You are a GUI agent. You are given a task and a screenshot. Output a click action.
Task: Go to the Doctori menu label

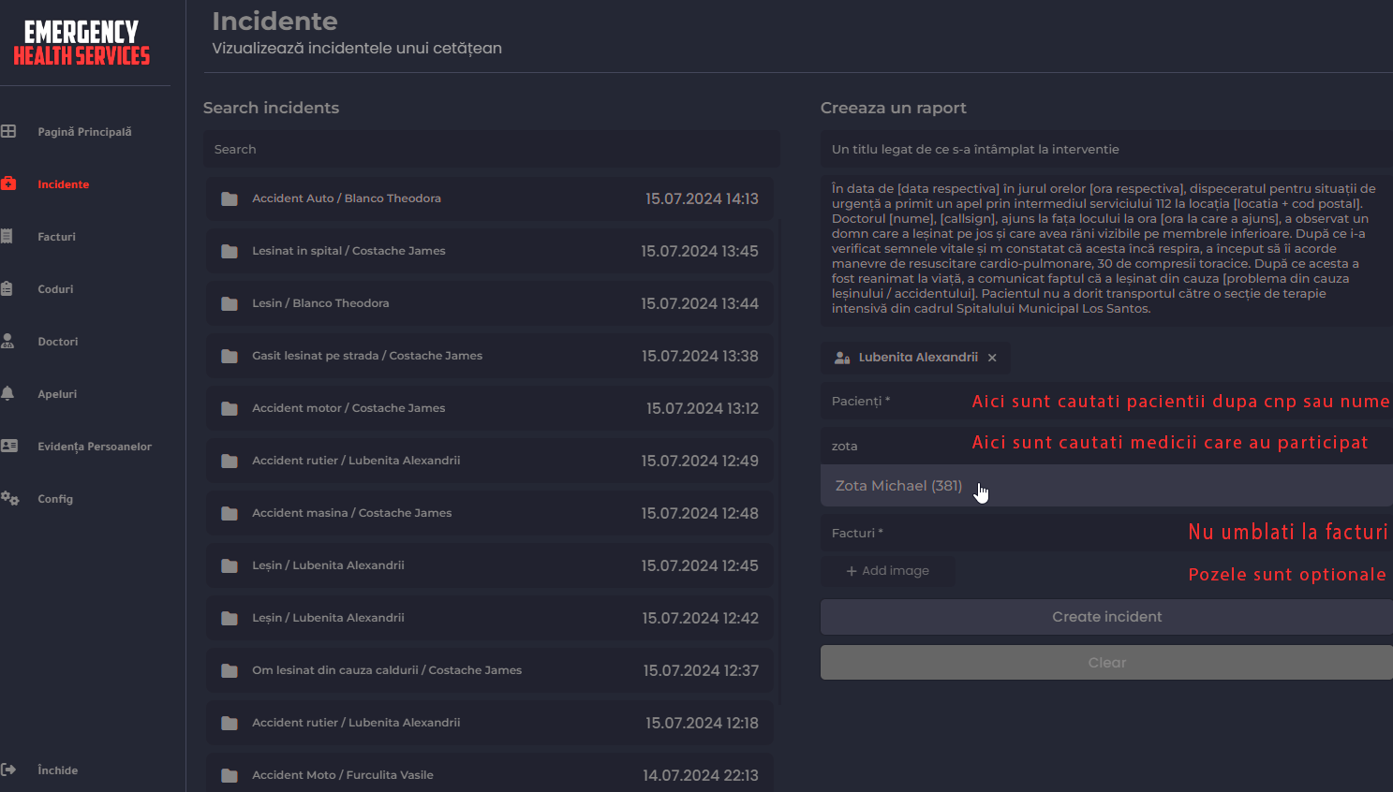(58, 342)
